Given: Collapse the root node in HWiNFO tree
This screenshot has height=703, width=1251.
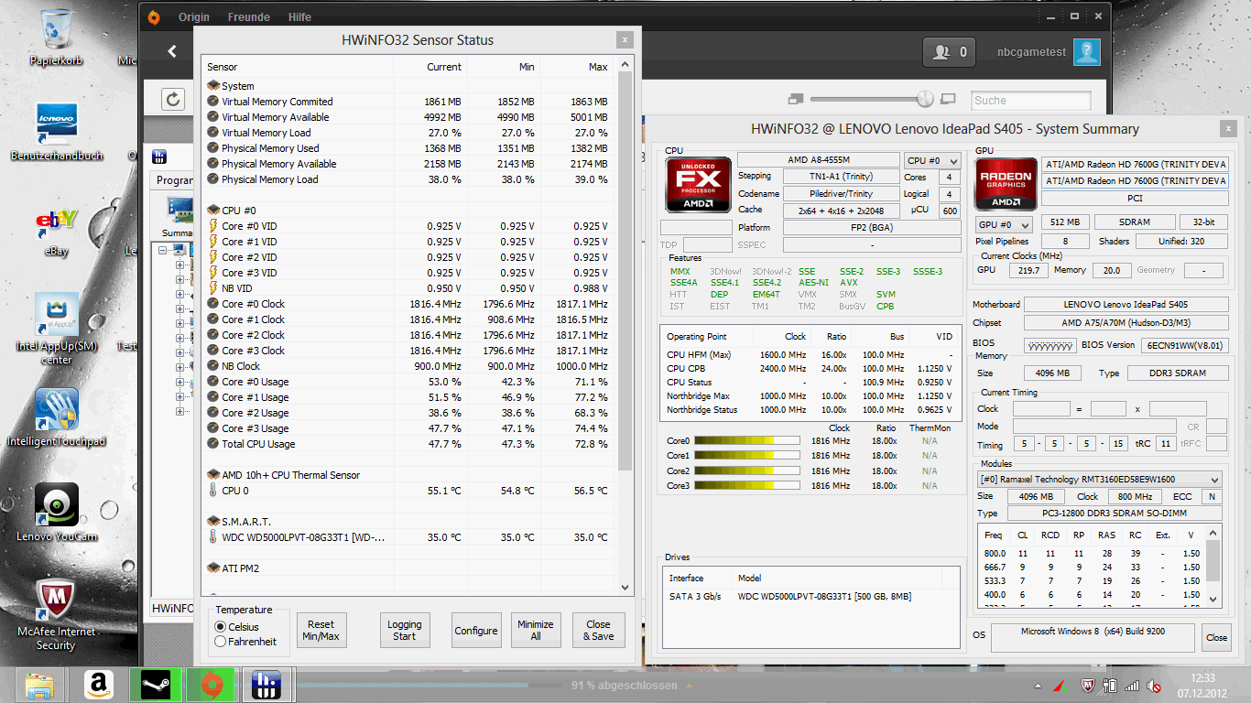Looking at the screenshot, I should (164, 250).
